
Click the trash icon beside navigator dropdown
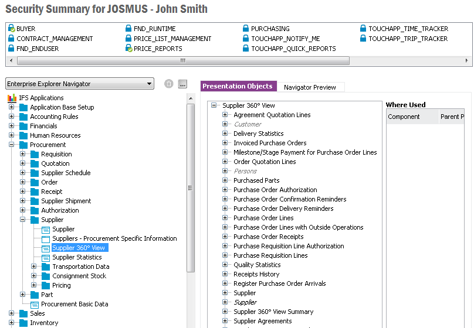169,84
